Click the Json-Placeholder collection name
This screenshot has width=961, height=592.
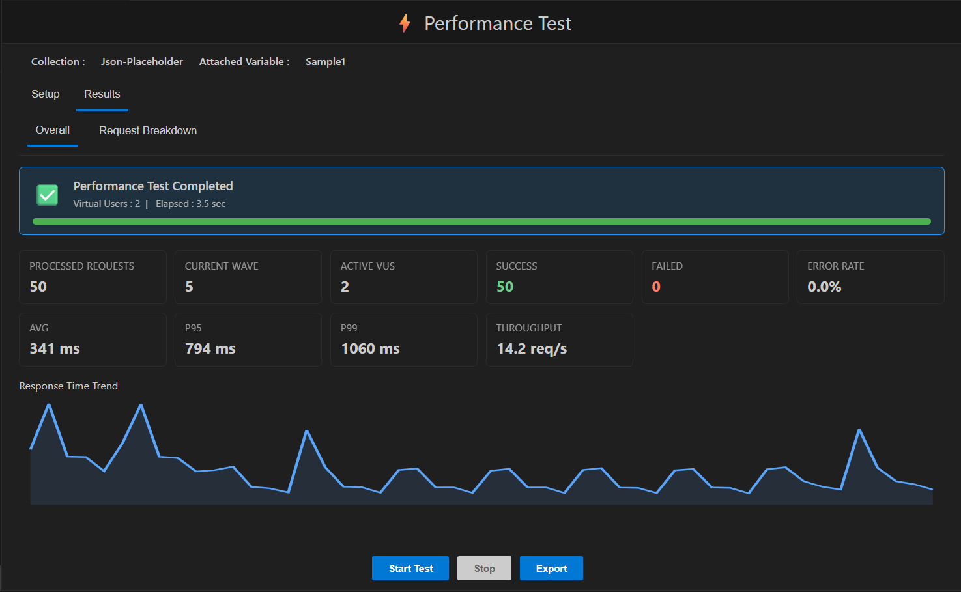click(x=142, y=62)
